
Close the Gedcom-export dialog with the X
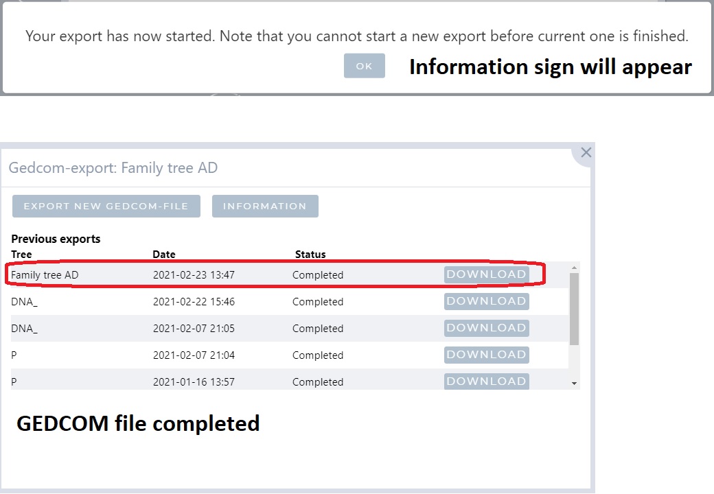click(x=586, y=153)
